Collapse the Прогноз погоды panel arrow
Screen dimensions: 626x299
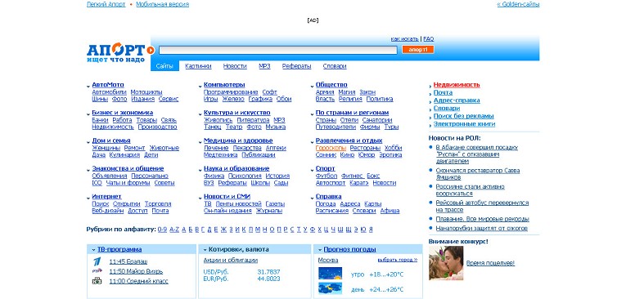coord(320,250)
